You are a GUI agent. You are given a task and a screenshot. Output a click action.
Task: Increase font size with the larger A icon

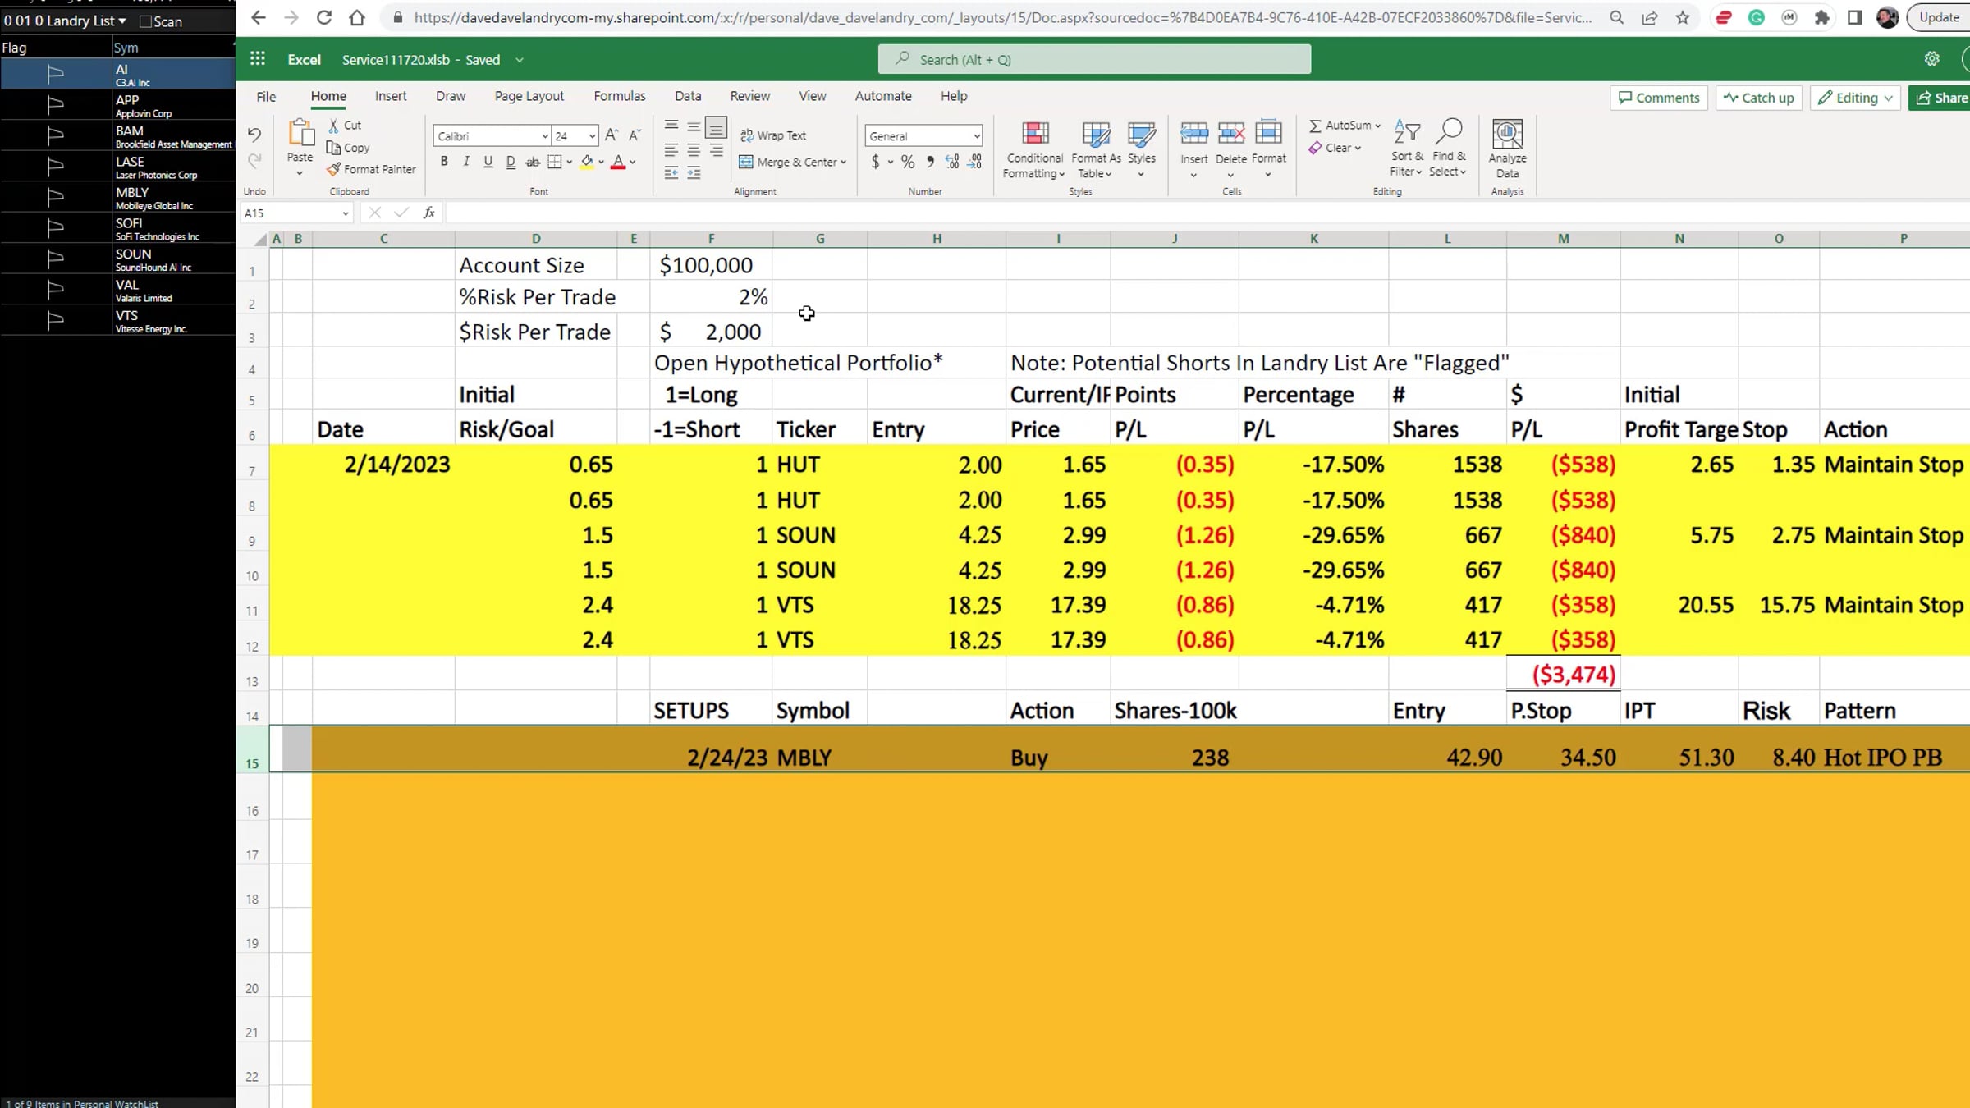[x=612, y=135]
